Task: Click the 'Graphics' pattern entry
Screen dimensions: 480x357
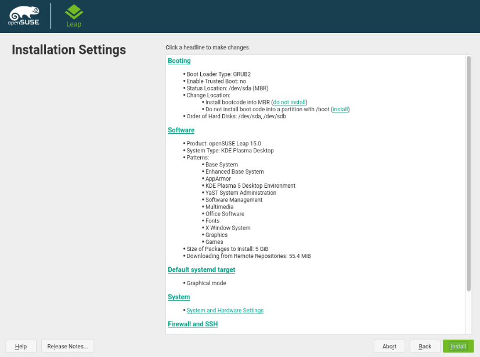Action: pos(216,235)
